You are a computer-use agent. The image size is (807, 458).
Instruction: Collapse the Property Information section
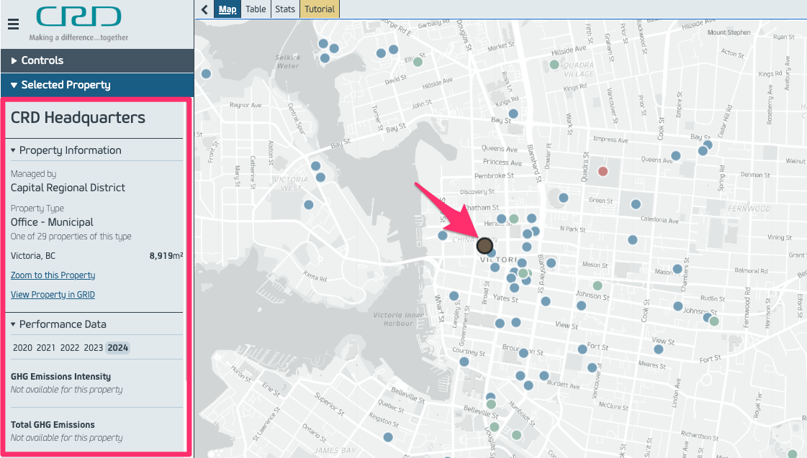pyautogui.click(x=70, y=150)
